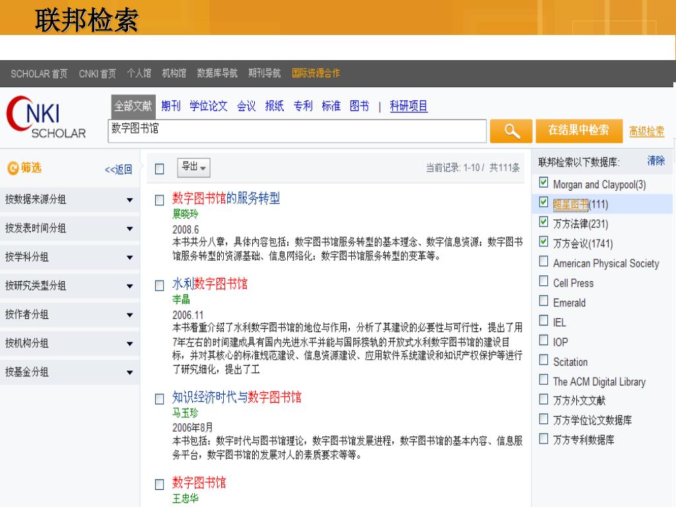Switch to the 学位论文 tab
The height and width of the screenshot is (507, 676).
pos(208,106)
